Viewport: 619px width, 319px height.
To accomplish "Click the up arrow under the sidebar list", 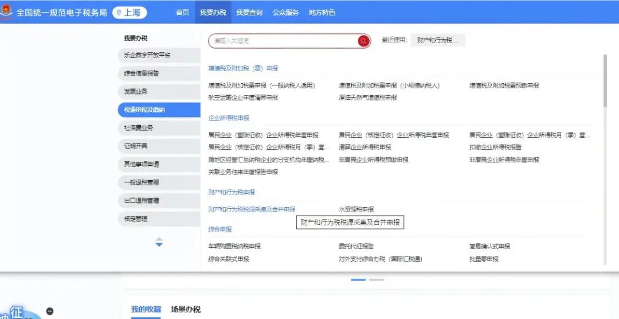I will 159,239.
